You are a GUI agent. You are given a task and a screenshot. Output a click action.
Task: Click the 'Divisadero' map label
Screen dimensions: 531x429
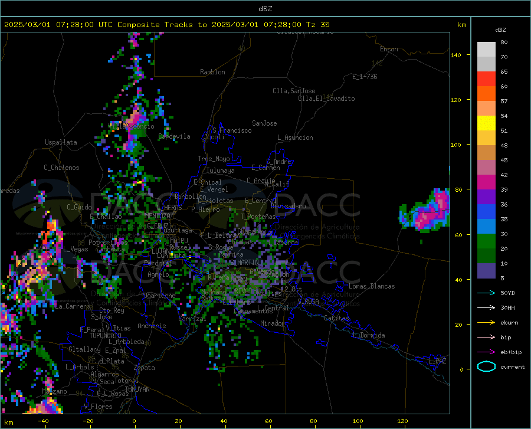288,206
